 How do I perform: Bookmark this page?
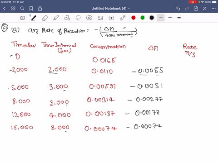(x=31, y=9)
